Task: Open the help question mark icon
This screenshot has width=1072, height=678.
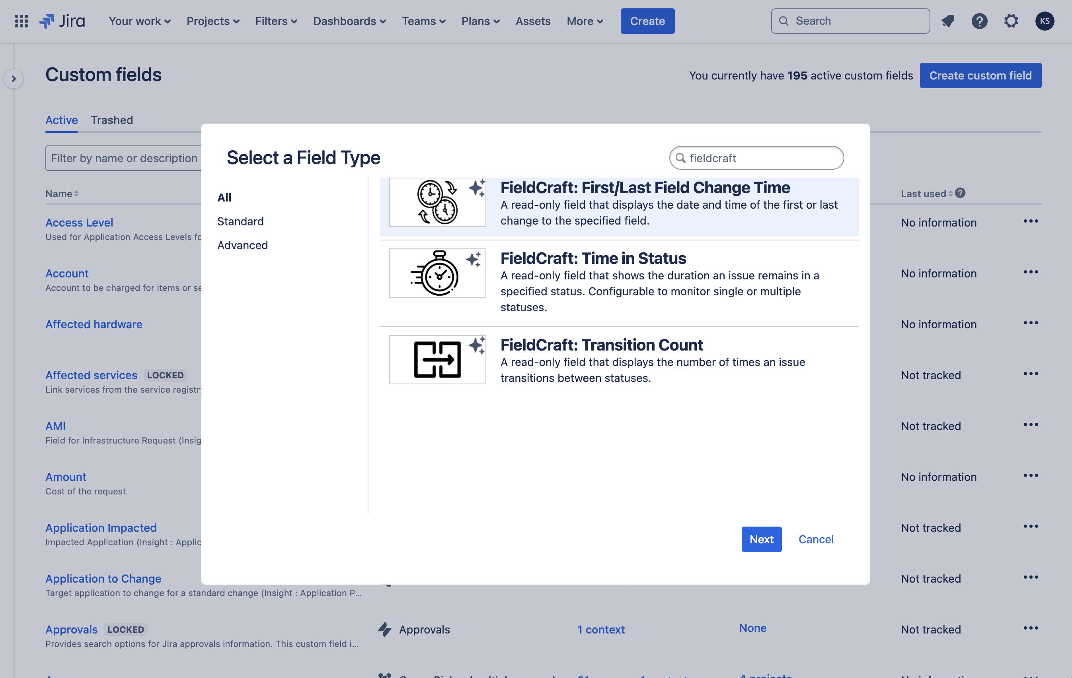Action: 979,21
